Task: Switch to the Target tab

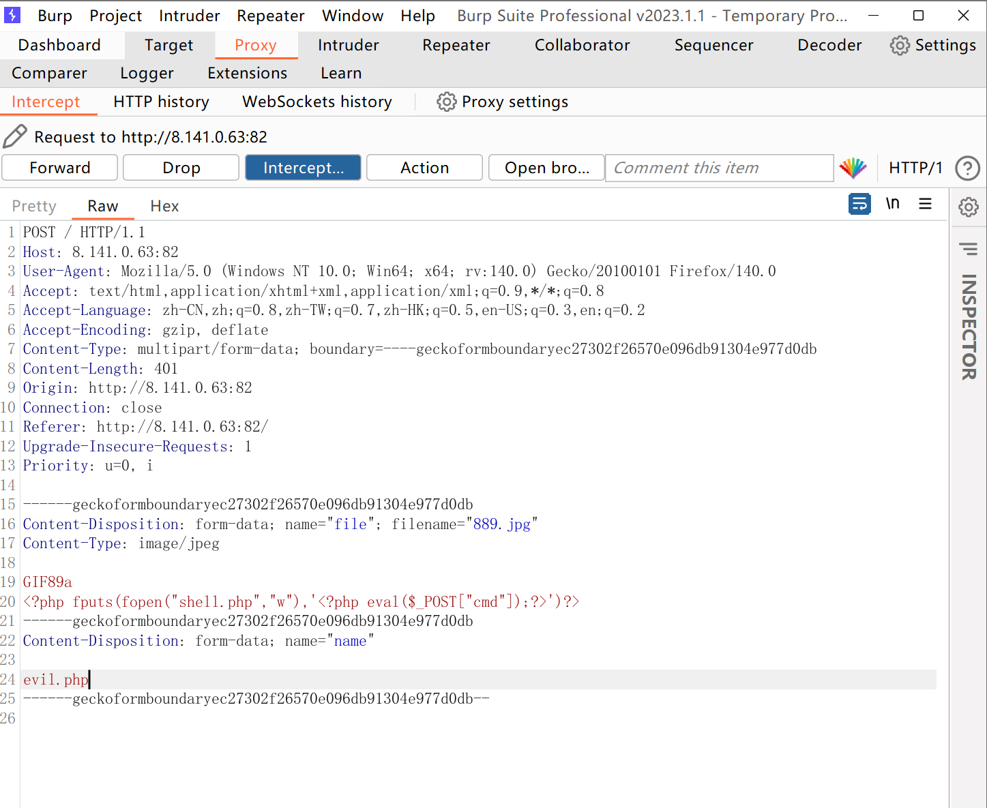Action: [168, 45]
